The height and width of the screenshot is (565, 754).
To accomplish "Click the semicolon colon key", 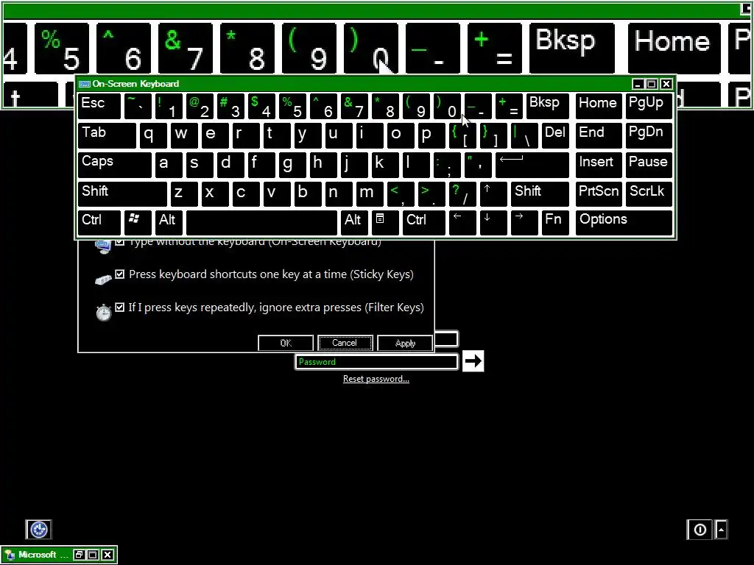I will (447, 166).
